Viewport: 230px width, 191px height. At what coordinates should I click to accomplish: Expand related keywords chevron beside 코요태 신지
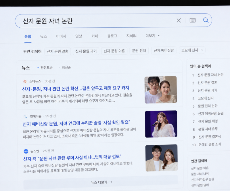[x=202, y=50]
